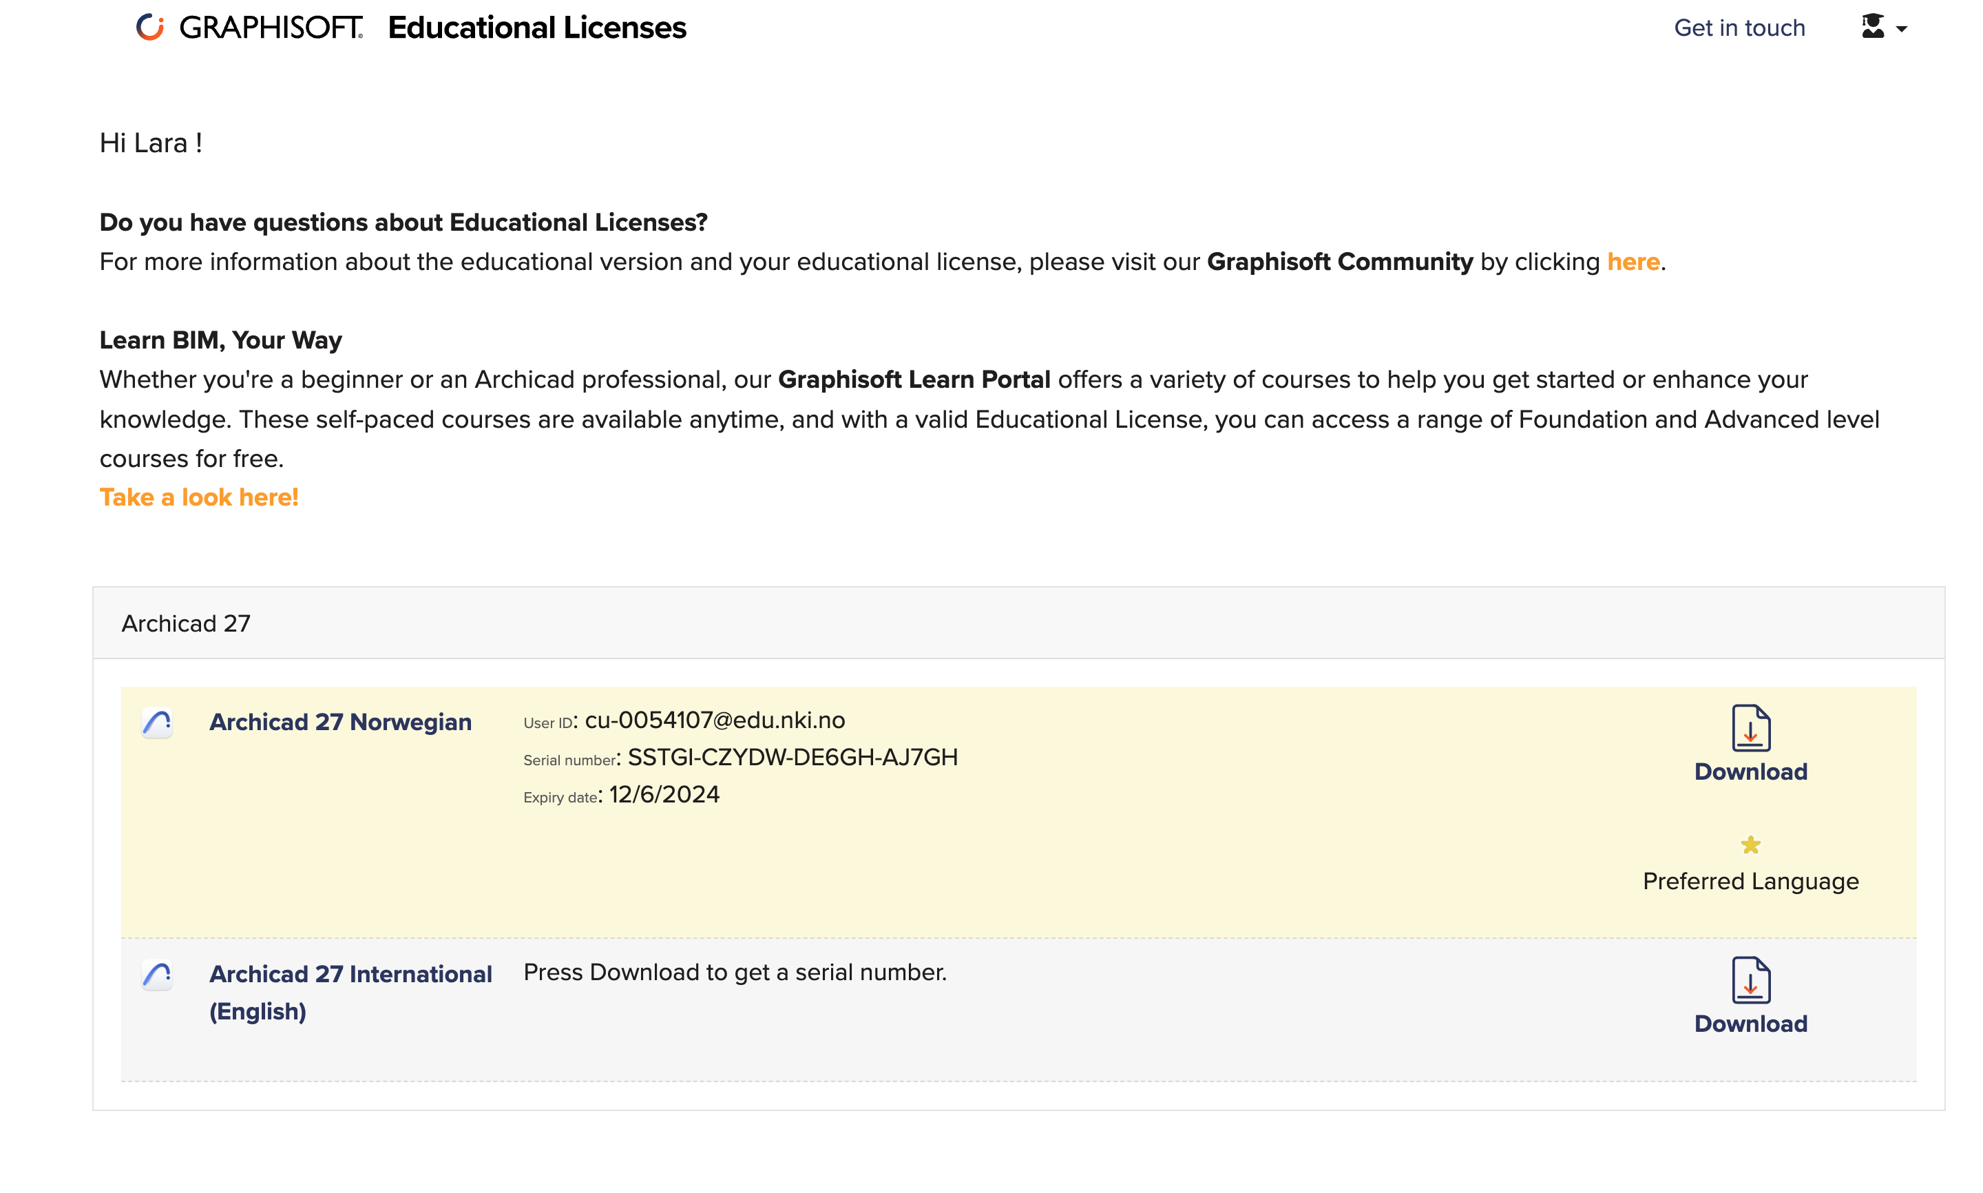Image resolution: width=1983 pixels, height=1193 pixels.
Task: Click the Archicad 27 Norwegian product icon
Action: tap(158, 723)
